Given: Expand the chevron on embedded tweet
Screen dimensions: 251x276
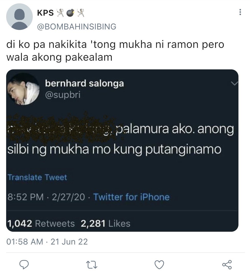Looking at the screenshot, I should [234, 83].
